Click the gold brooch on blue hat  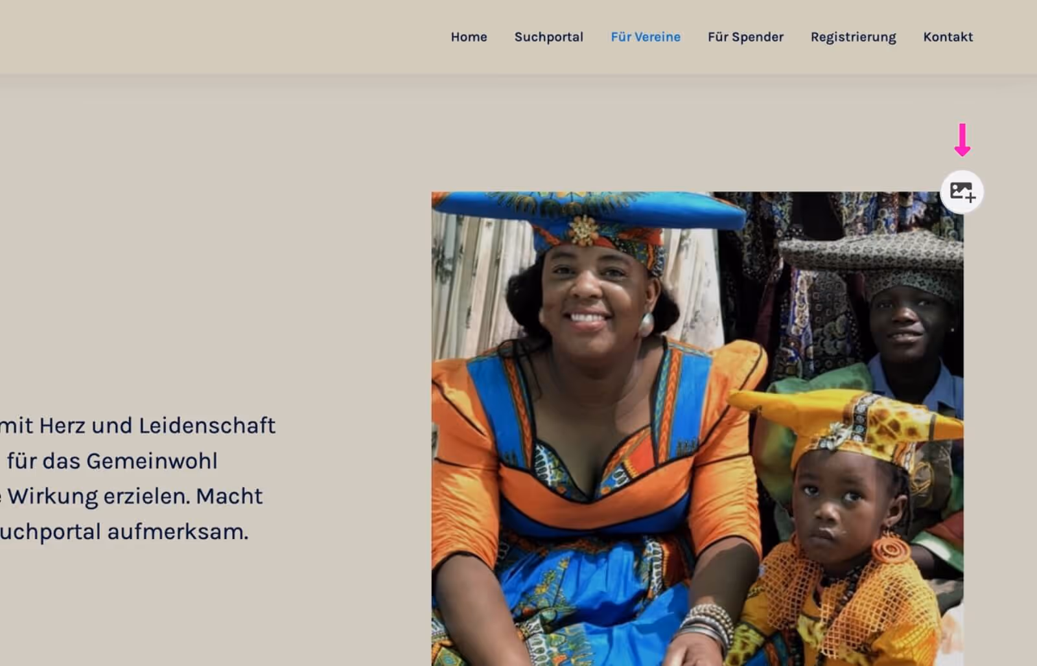tap(583, 231)
